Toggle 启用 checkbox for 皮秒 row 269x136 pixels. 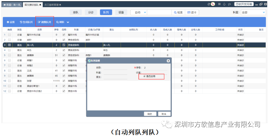[x=63, y=40]
